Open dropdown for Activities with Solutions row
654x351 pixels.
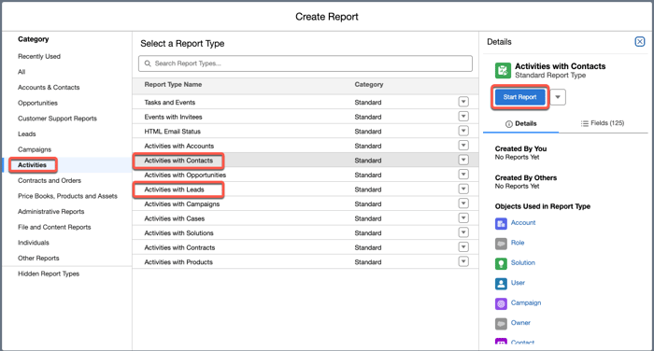(x=463, y=232)
